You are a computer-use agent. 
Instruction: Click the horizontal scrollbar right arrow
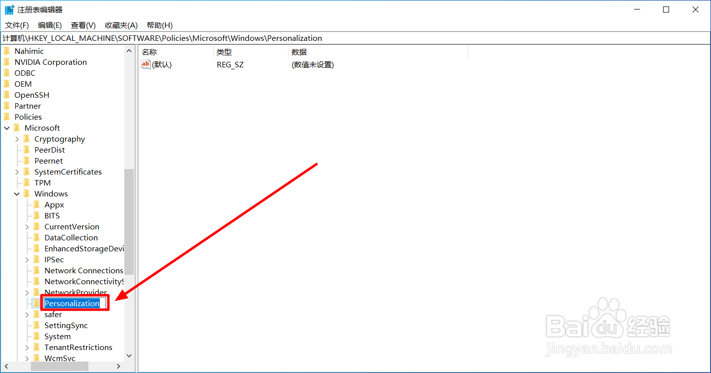pyautogui.click(x=118, y=366)
